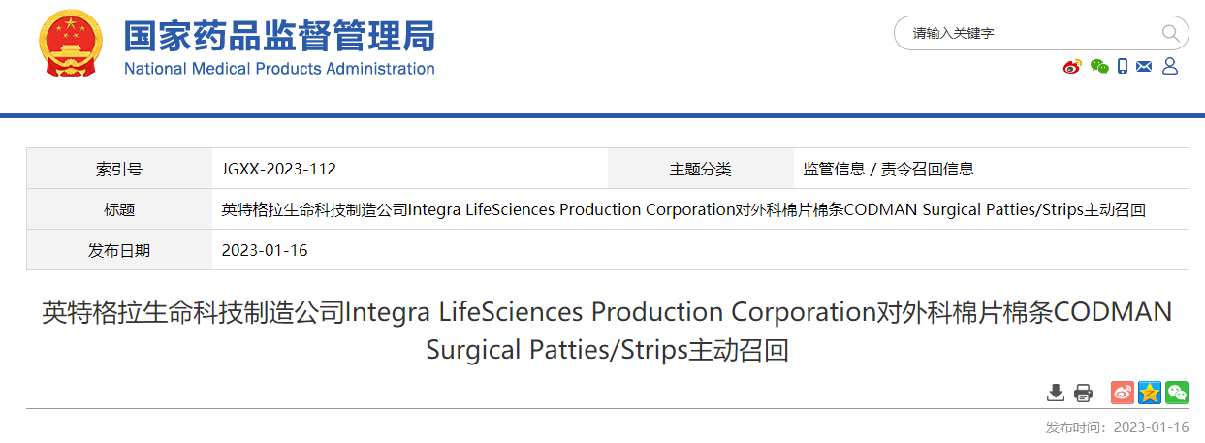Download the article using the download icon
1205x443 pixels.
[x=1056, y=393]
